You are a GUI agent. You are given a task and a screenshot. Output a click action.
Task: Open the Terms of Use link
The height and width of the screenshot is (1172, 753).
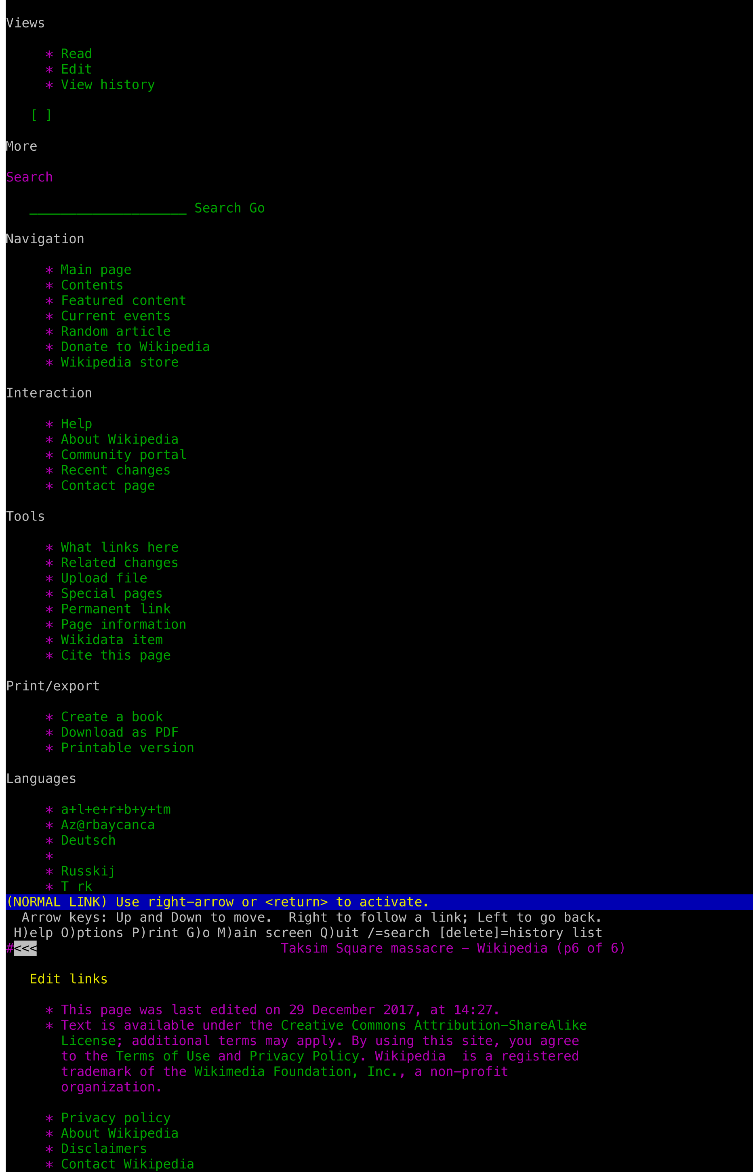163,1056
